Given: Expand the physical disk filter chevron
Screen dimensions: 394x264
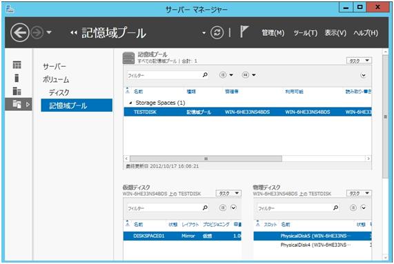Looking at the screenshot, I should click(364, 207).
